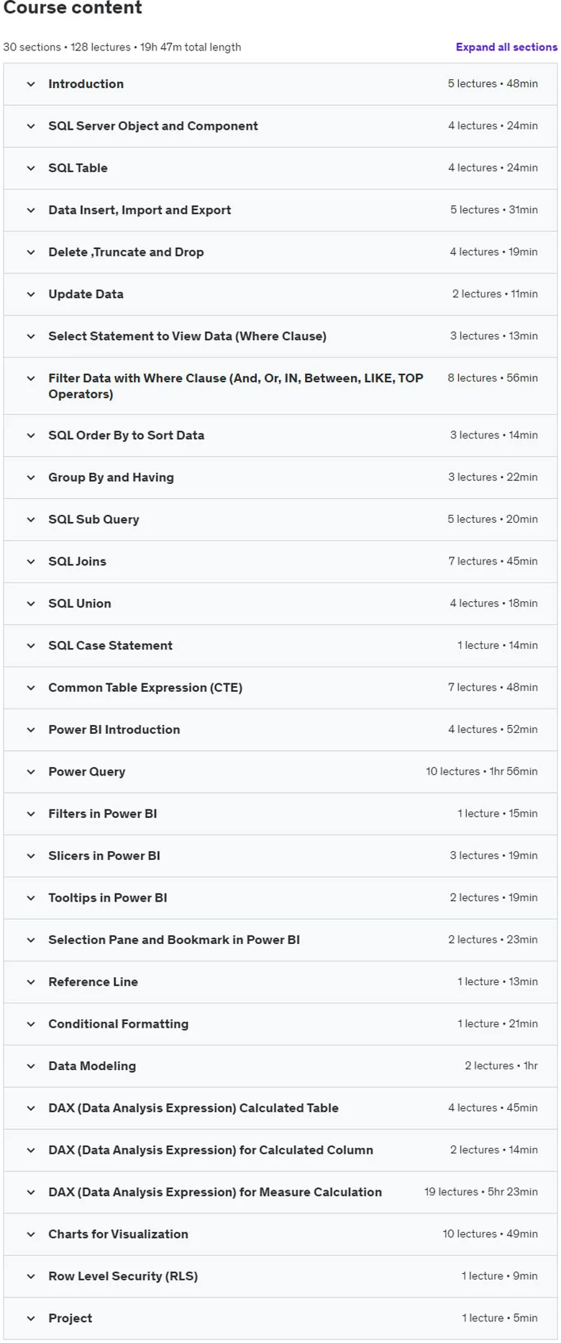Toggle chevron beside Data Modeling
The width and height of the screenshot is (561, 1343).
click(31, 1066)
